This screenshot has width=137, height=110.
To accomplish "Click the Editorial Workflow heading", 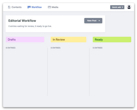I will tap(22, 21).
